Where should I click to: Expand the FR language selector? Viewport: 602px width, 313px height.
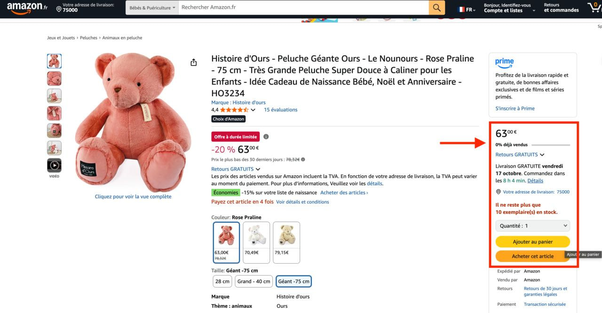tap(467, 9)
